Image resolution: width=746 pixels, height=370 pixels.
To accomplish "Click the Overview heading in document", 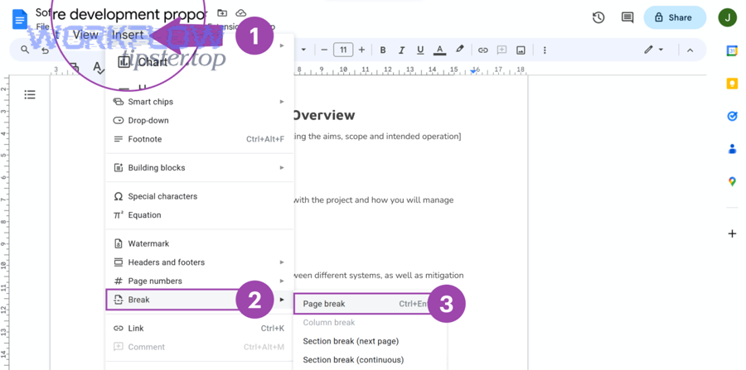I will coord(323,115).
